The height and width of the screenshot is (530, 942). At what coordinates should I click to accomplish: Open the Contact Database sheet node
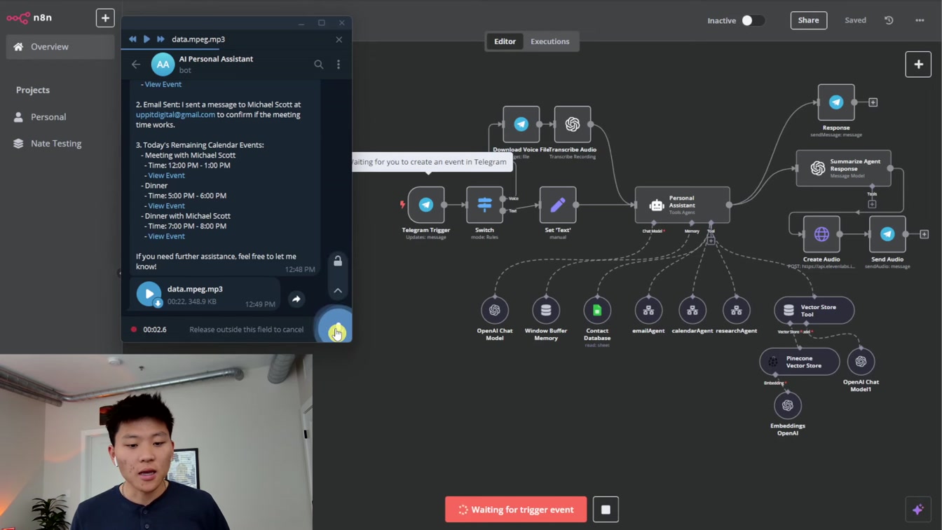597,310
